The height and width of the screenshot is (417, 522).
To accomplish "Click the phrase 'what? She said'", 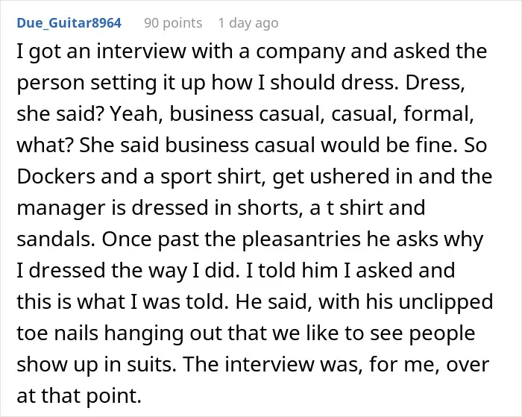I will [x=88, y=145].
